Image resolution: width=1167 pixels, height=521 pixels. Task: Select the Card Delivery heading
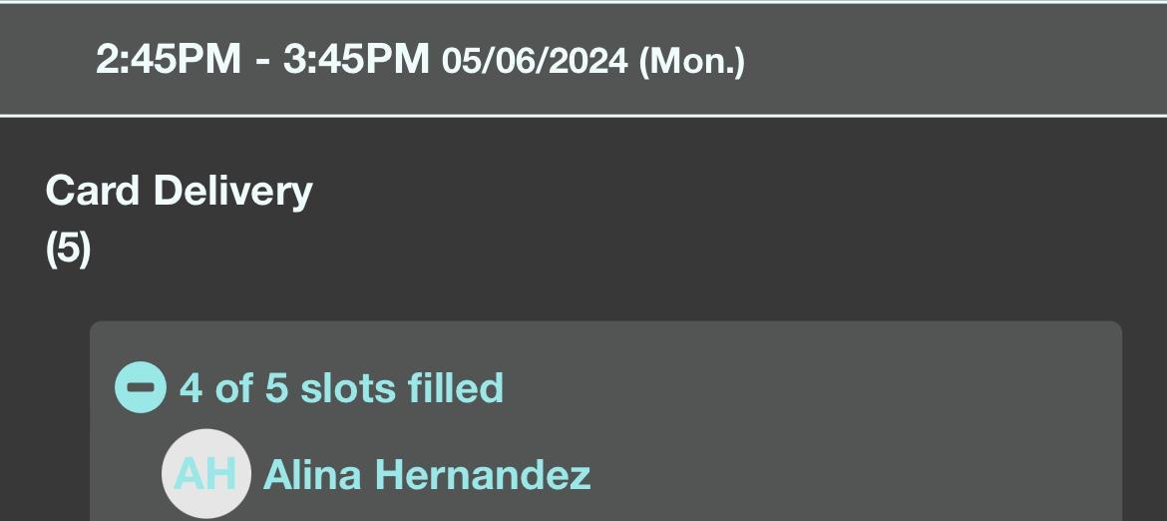(179, 190)
